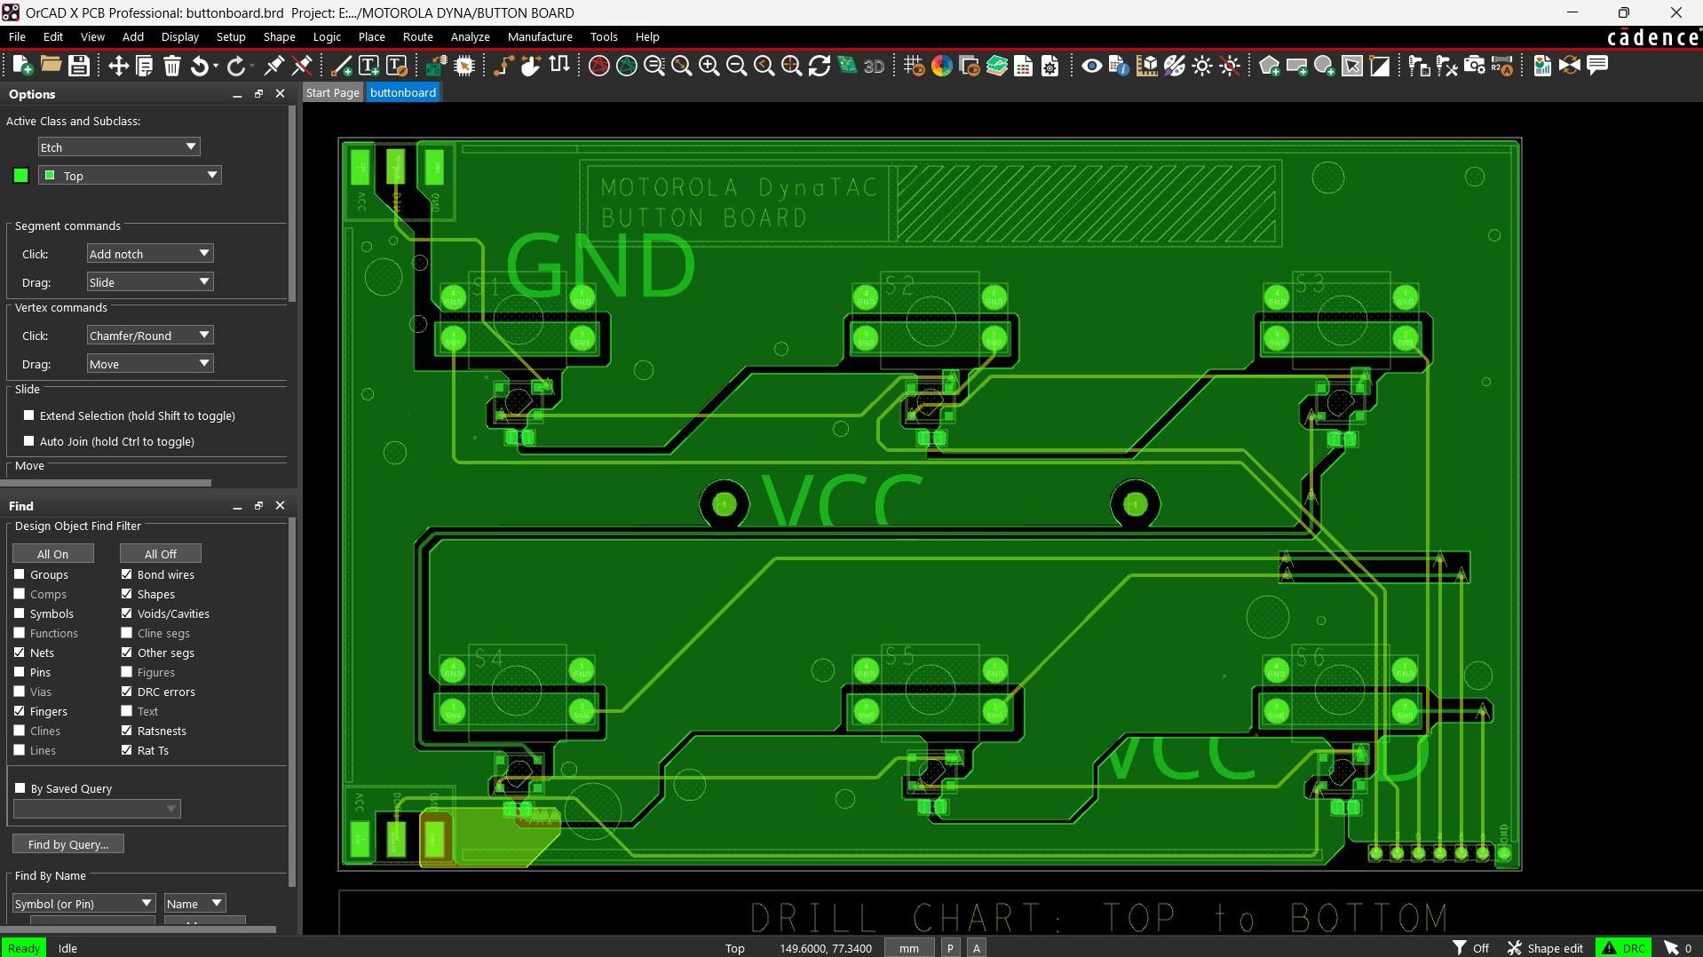
Task: Select the Add Text tool
Action: click(368, 66)
